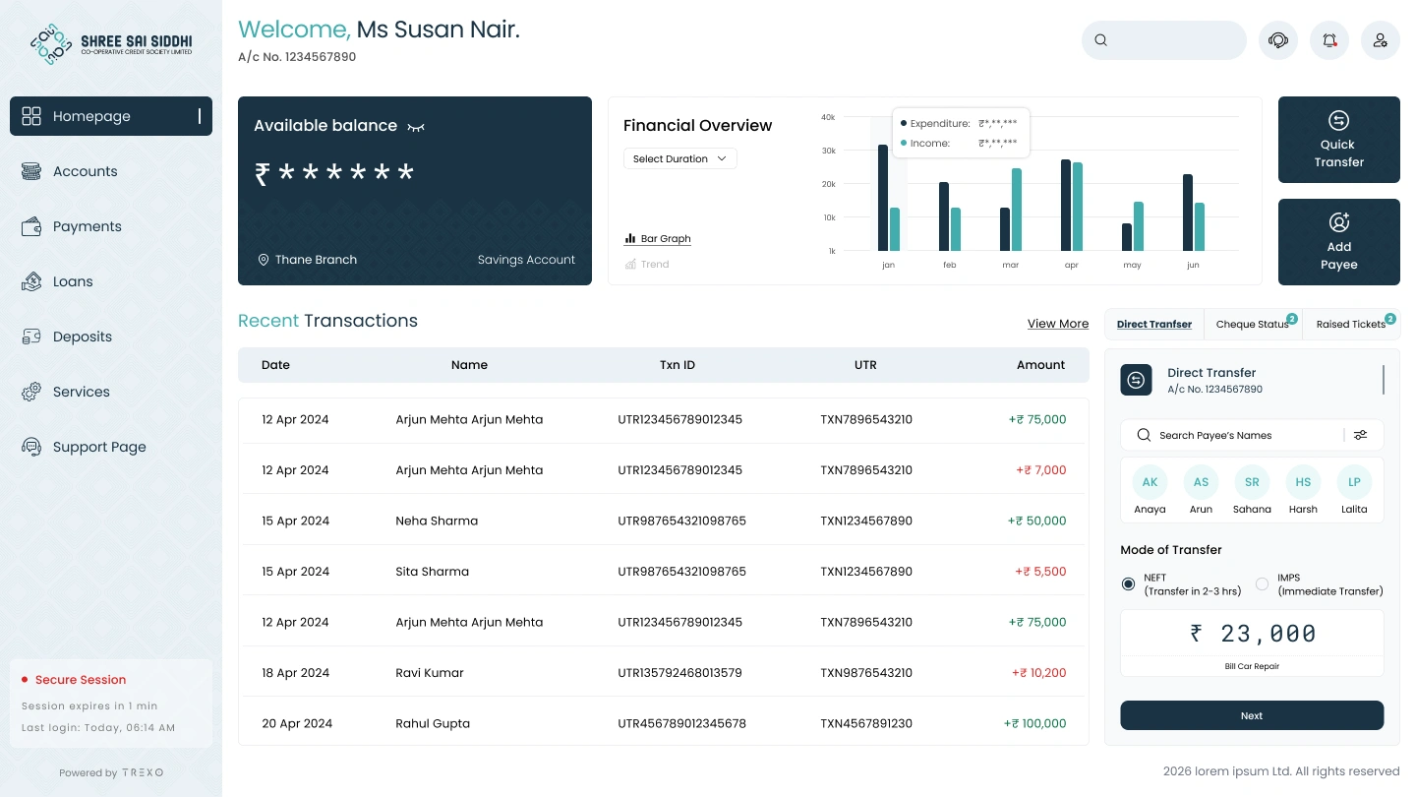Select payee Lalita avatar LP
The width and height of the screenshot is (1416, 797).
pos(1354,482)
